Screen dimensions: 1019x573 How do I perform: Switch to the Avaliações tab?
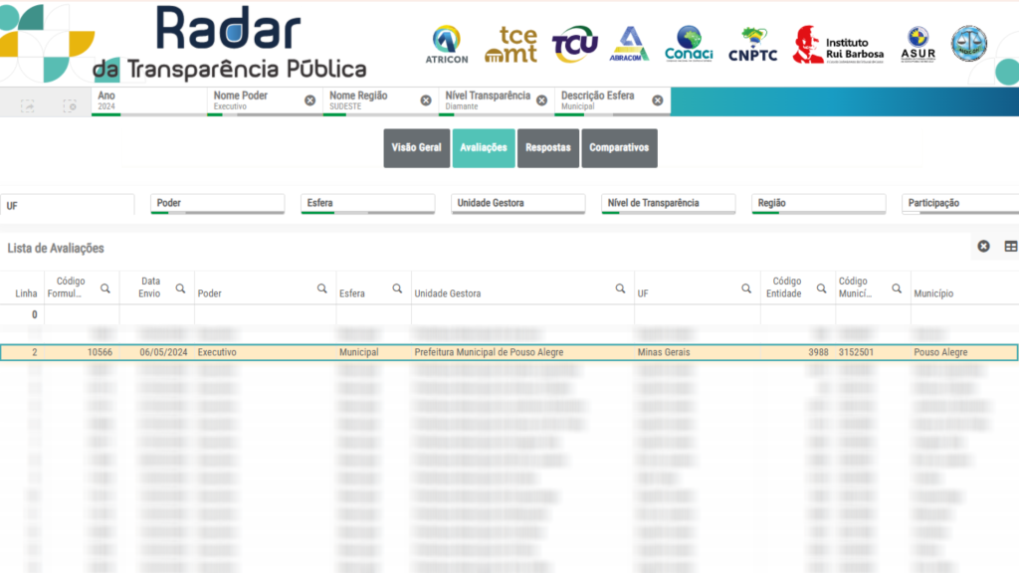(484, 148)
